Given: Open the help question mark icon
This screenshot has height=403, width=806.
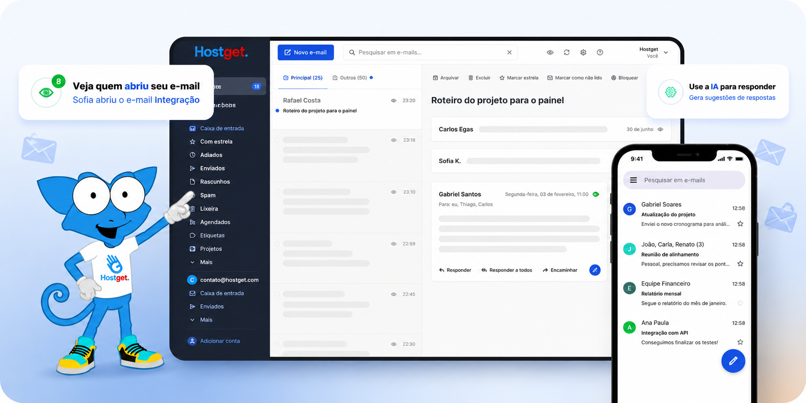Looking at the screenshot, I should coord(600,52).
